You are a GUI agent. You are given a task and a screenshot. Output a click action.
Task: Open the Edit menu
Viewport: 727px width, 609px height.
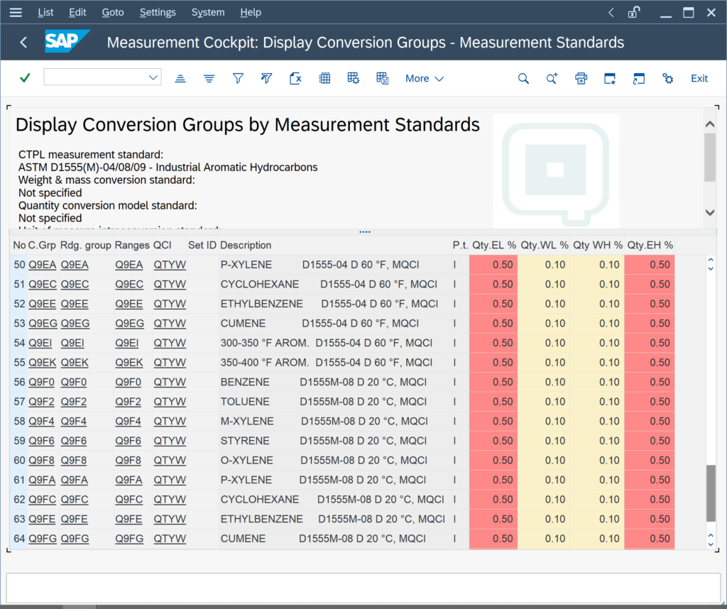click(77, 13)
